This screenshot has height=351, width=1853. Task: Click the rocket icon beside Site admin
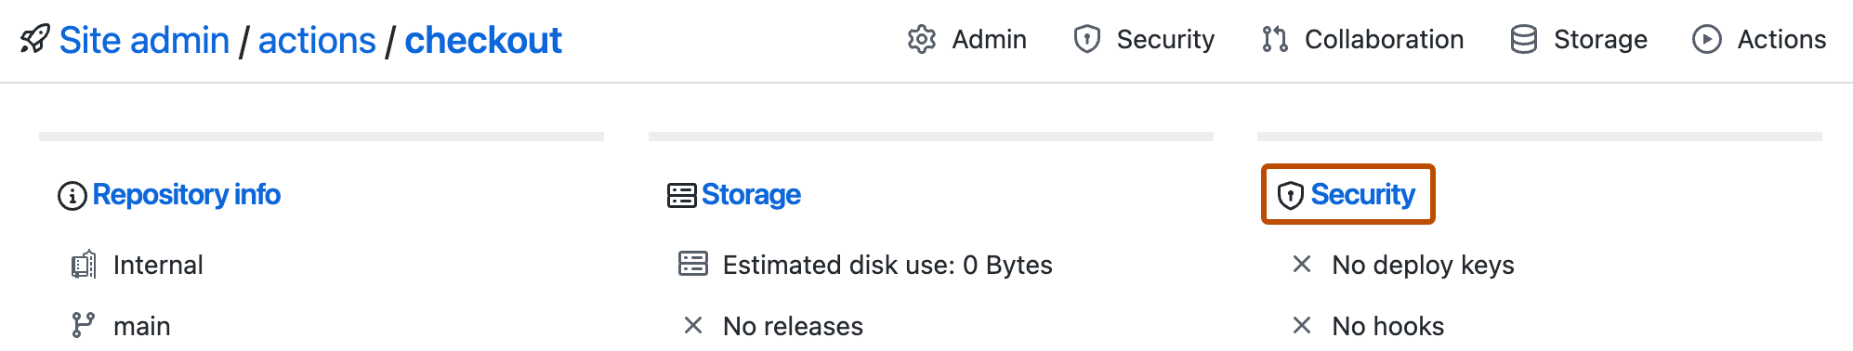[34, 40]
